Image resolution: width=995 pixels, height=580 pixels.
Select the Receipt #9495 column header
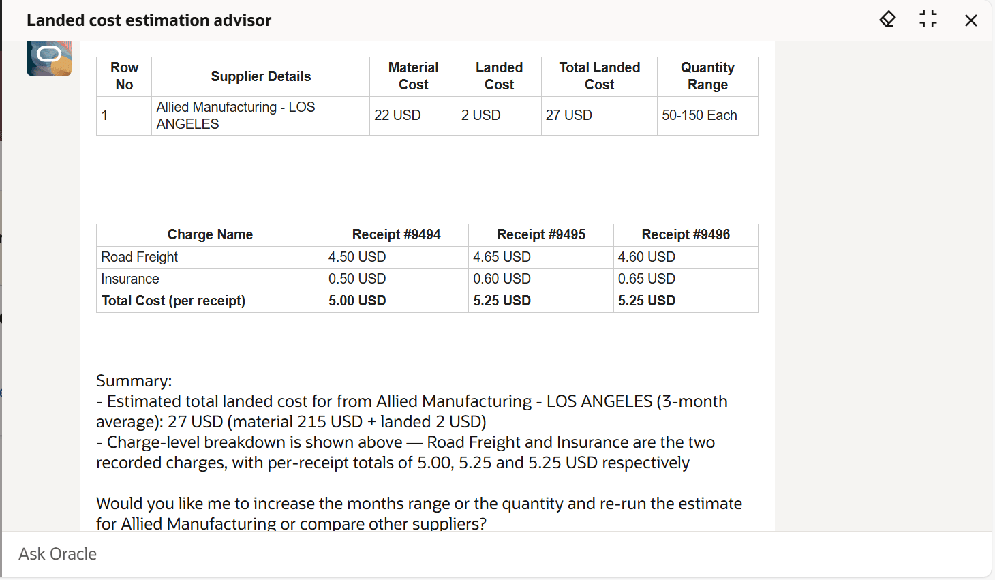[540, 234]
